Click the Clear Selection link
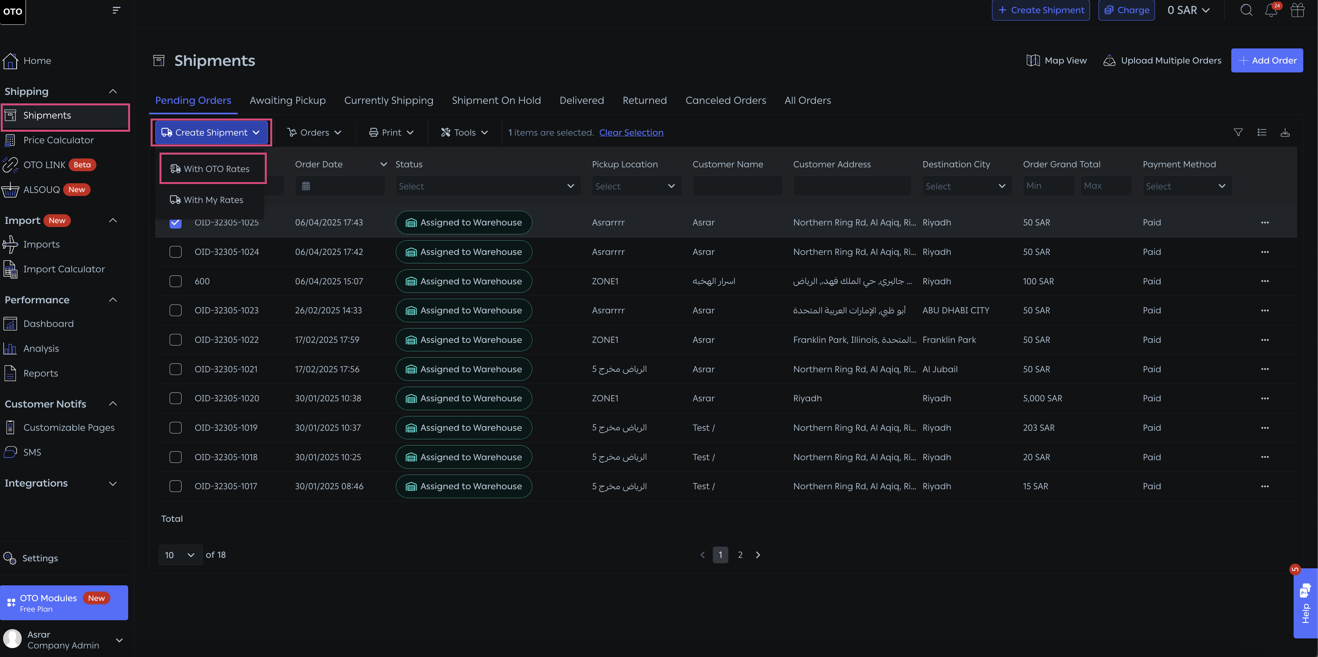Screen dimensions: 1318x657 (x=631, y=132)
